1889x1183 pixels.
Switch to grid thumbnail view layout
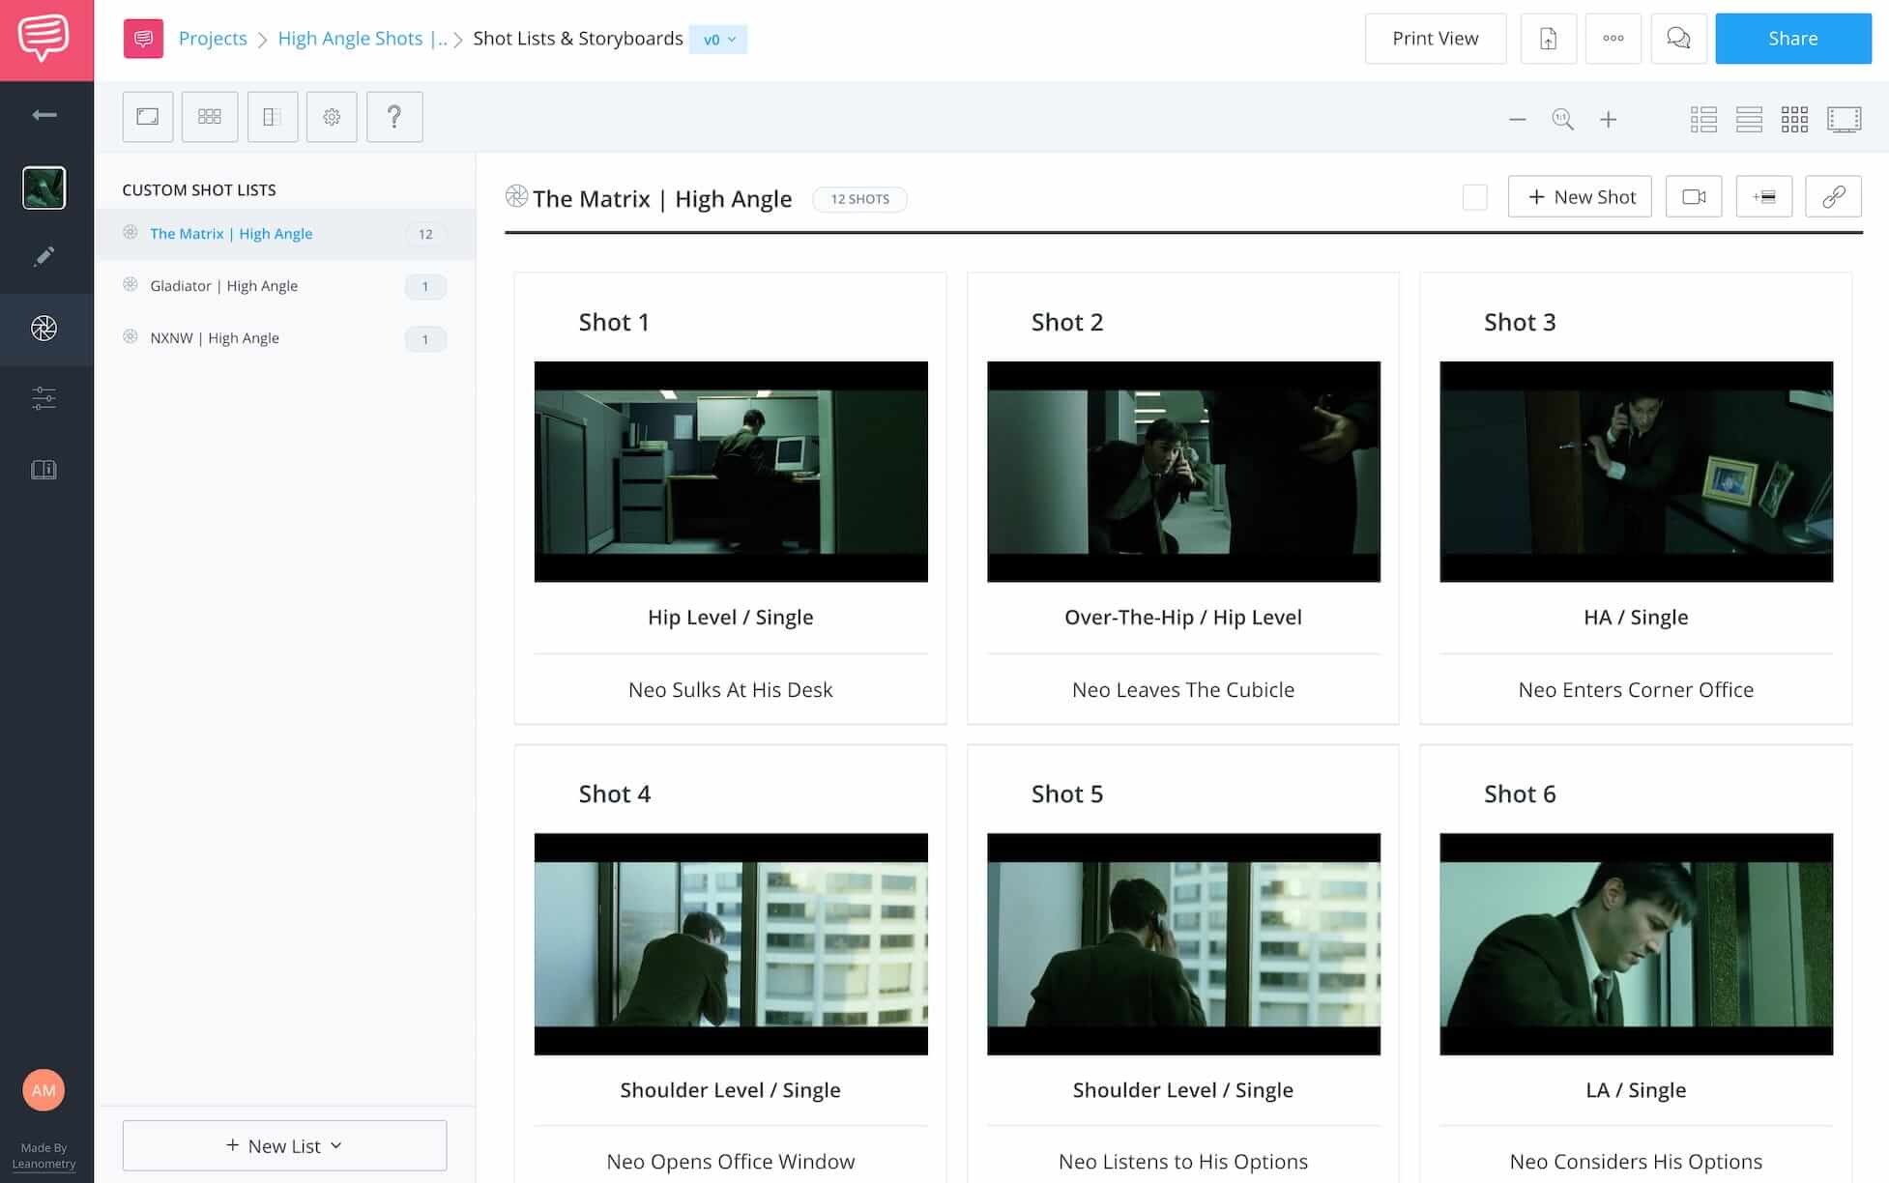pos(1795,119)
